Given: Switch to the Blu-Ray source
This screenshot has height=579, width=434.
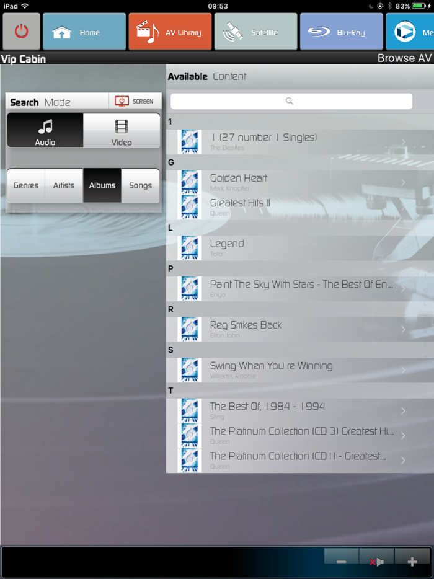Looking at the screenshot, I should tap(341, 32).
